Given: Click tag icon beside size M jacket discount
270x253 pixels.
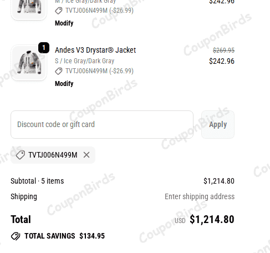Looking at the screenshot, I should click(x=59, y=11).
